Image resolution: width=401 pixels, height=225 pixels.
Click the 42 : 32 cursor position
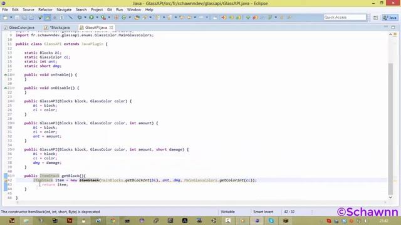point(289,212)
